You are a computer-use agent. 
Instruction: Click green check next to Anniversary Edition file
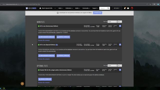(x=39, y=26)
